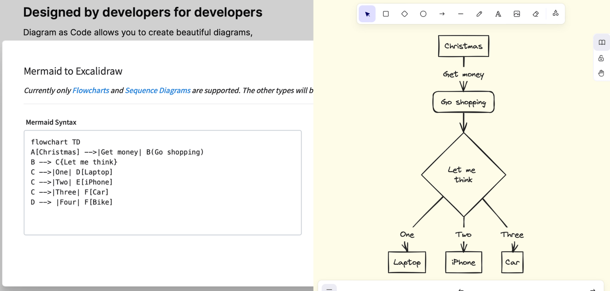Image resolution: width=610 pixels, height=291 pixels.
Task: Open the more shapes tools menu
Action: 555,13
